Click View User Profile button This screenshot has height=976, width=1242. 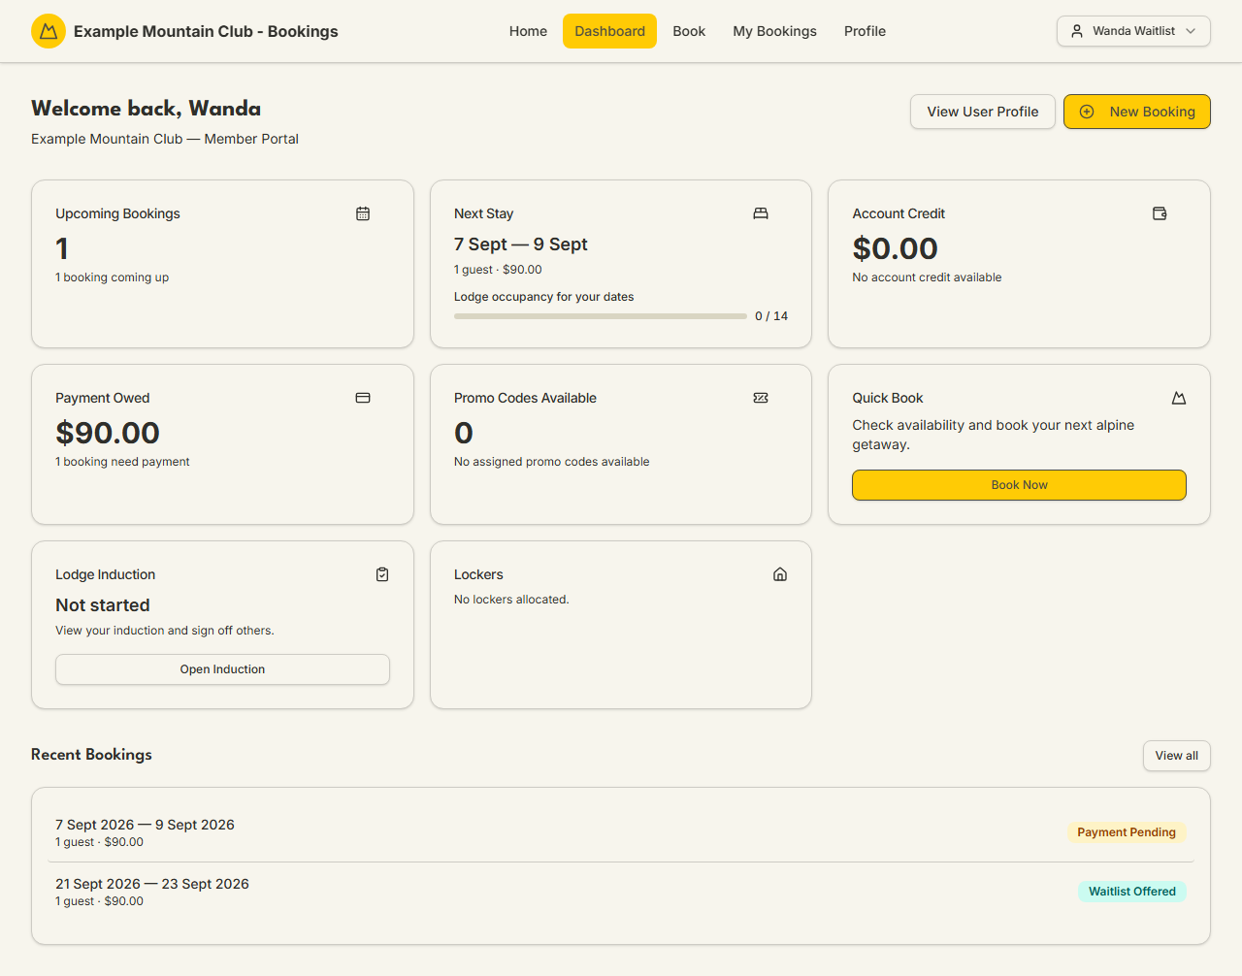tap(983, 112)
